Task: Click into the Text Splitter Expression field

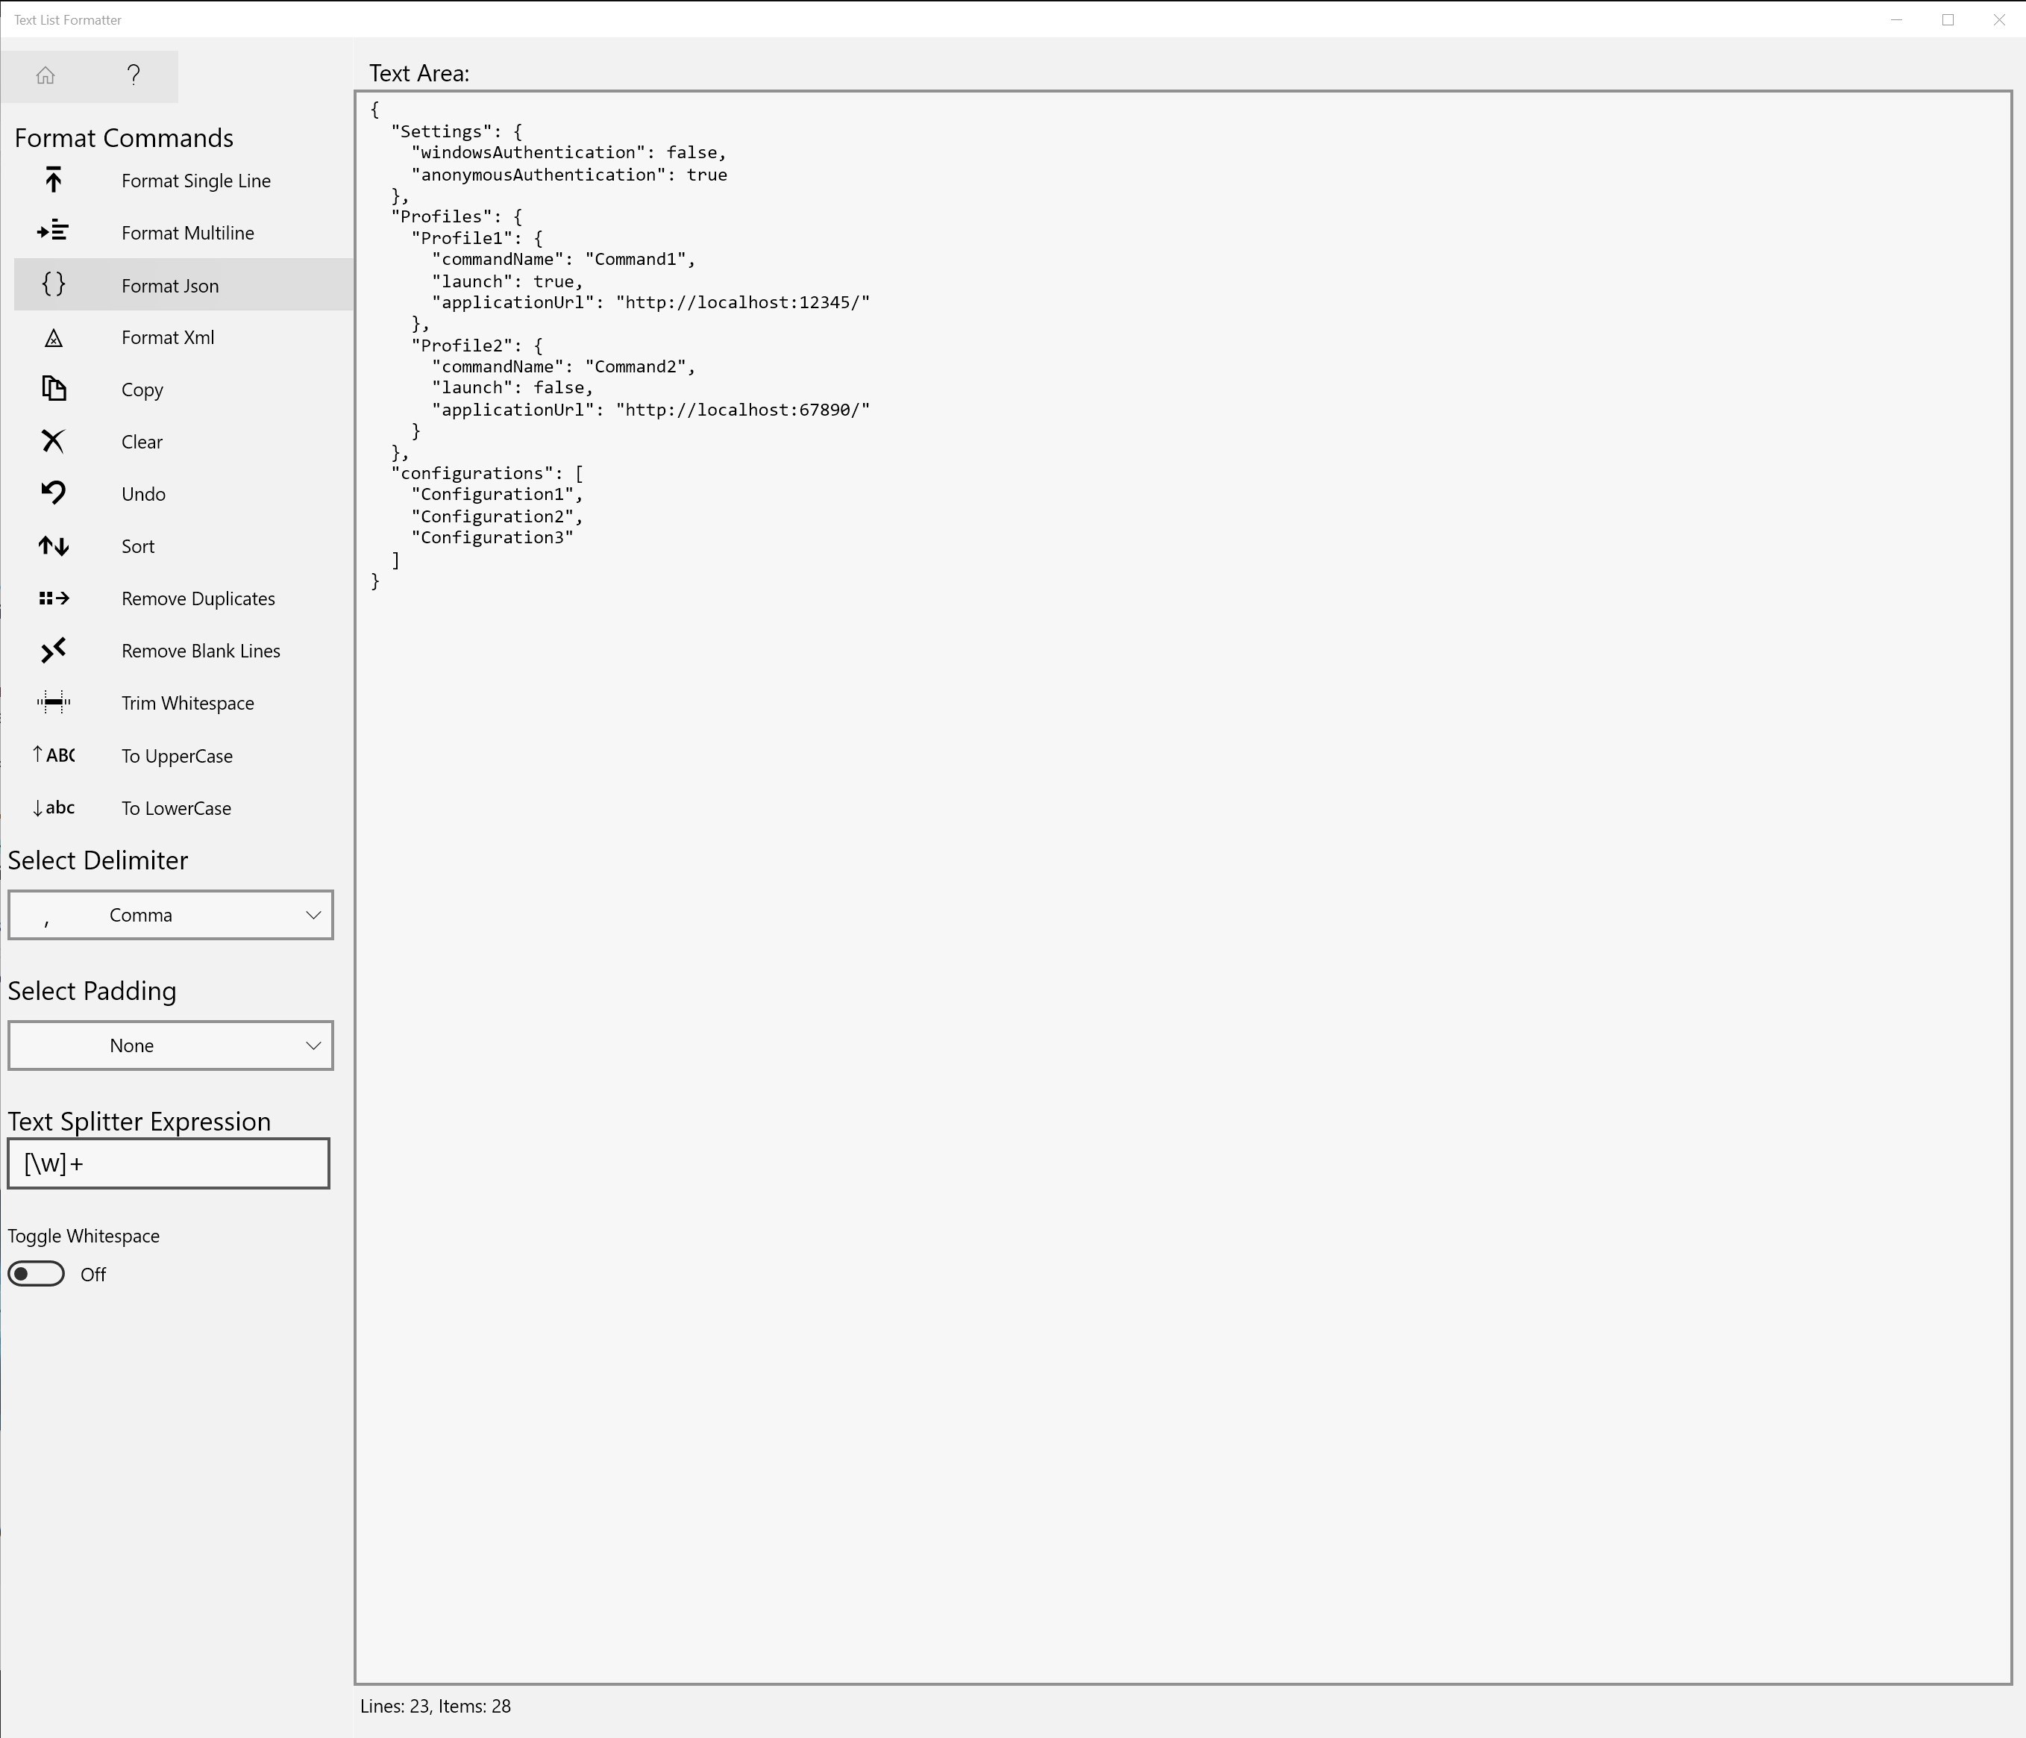Action: (168, 1164)
